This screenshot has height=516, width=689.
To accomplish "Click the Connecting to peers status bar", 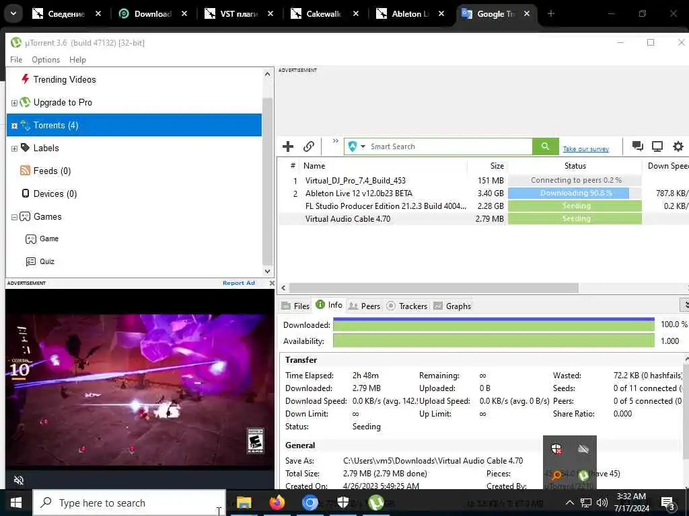I will tap(575, 180).
